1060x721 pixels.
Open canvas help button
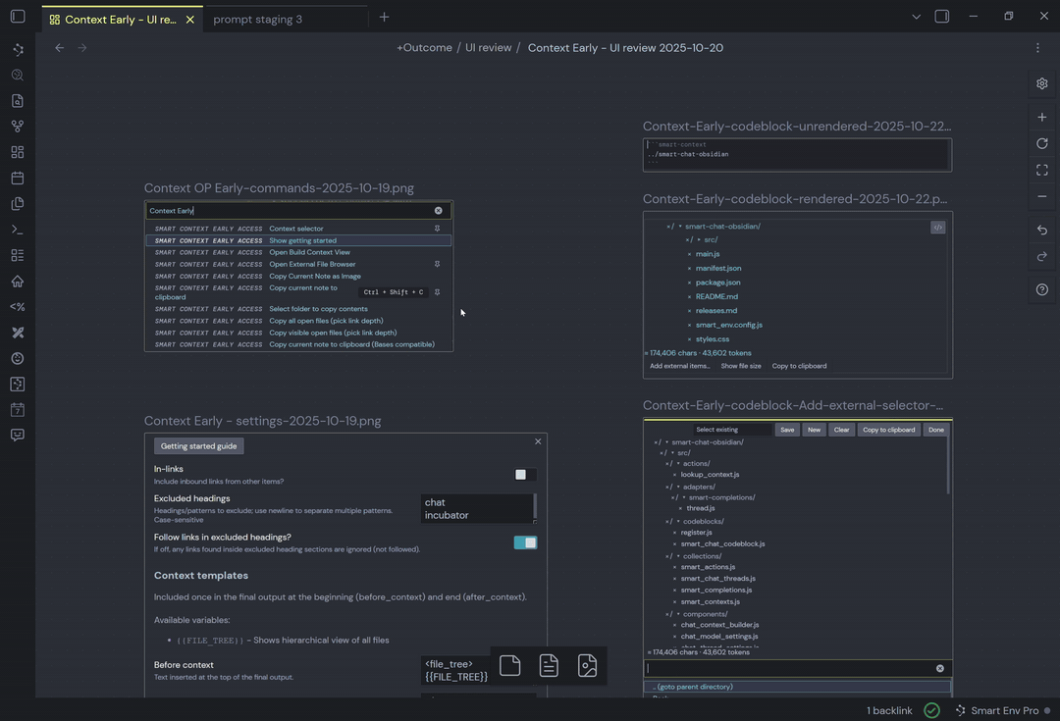pos(1041,289)
